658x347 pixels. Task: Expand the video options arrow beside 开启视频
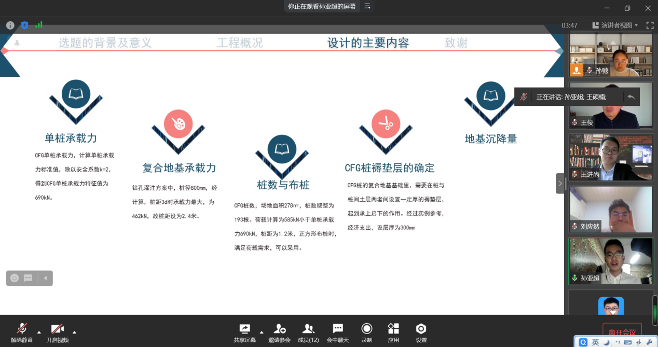click(74, 332)
